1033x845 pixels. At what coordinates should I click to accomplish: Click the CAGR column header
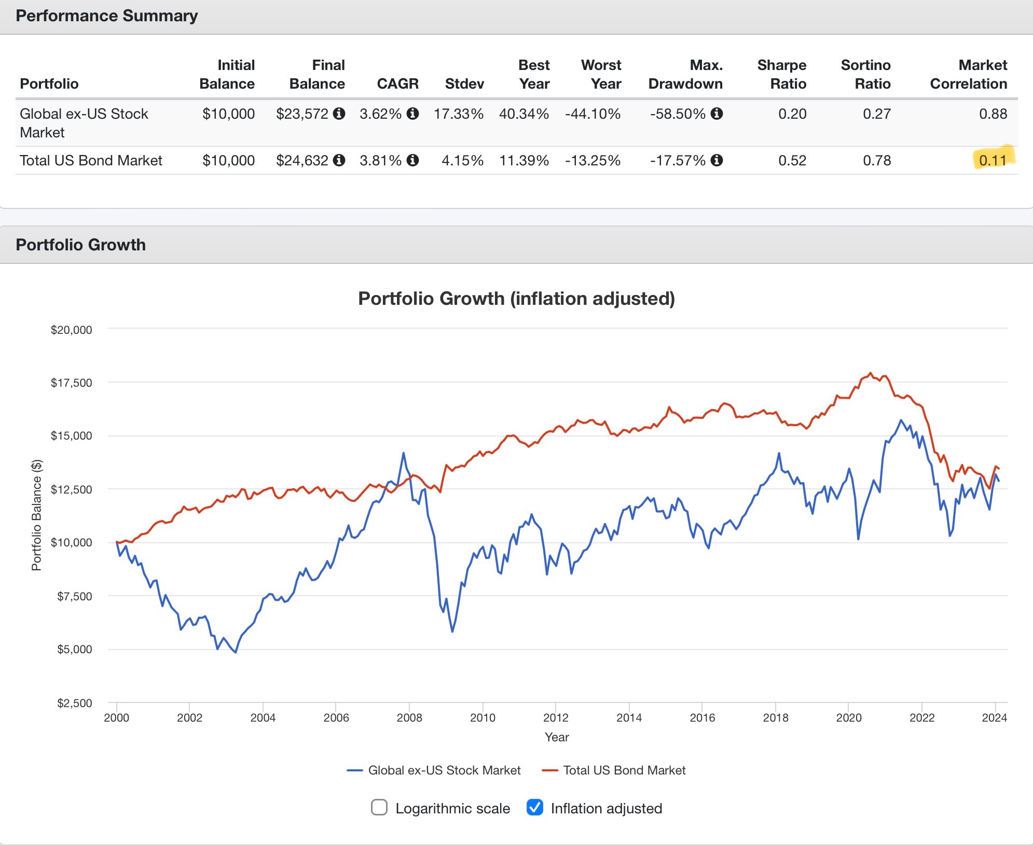(x=397, y=84)
